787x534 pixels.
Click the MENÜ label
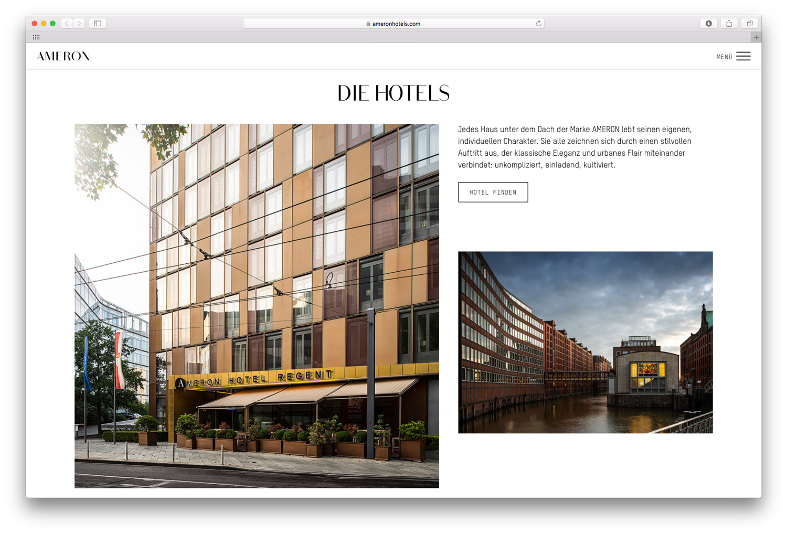(724, 57)
